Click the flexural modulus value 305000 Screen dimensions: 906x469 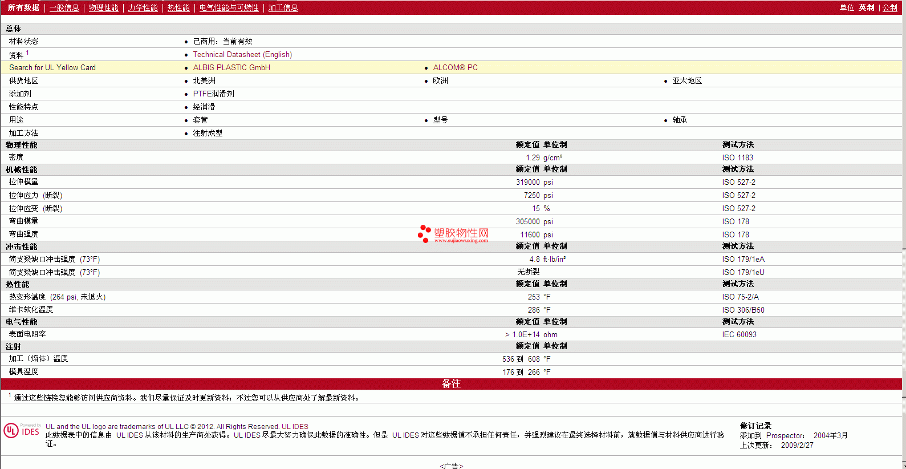point(528,222)
